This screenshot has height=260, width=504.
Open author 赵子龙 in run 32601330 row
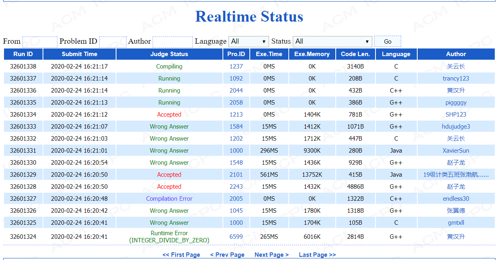pos(456,163)
